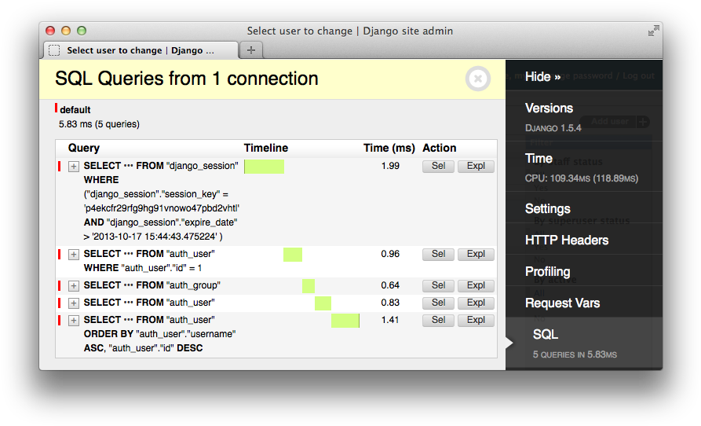This screenshot has width=701, height=426.
Task: Click Sel for the 1.41 ms query
Action: coord(438,320)
